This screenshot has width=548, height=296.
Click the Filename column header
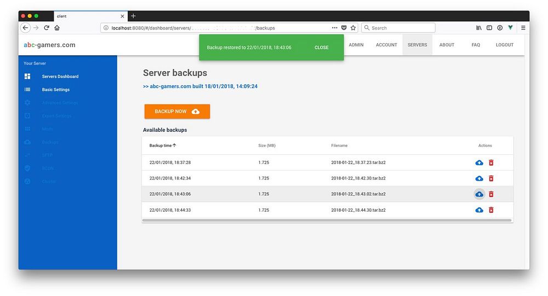[x=339, y=146]
